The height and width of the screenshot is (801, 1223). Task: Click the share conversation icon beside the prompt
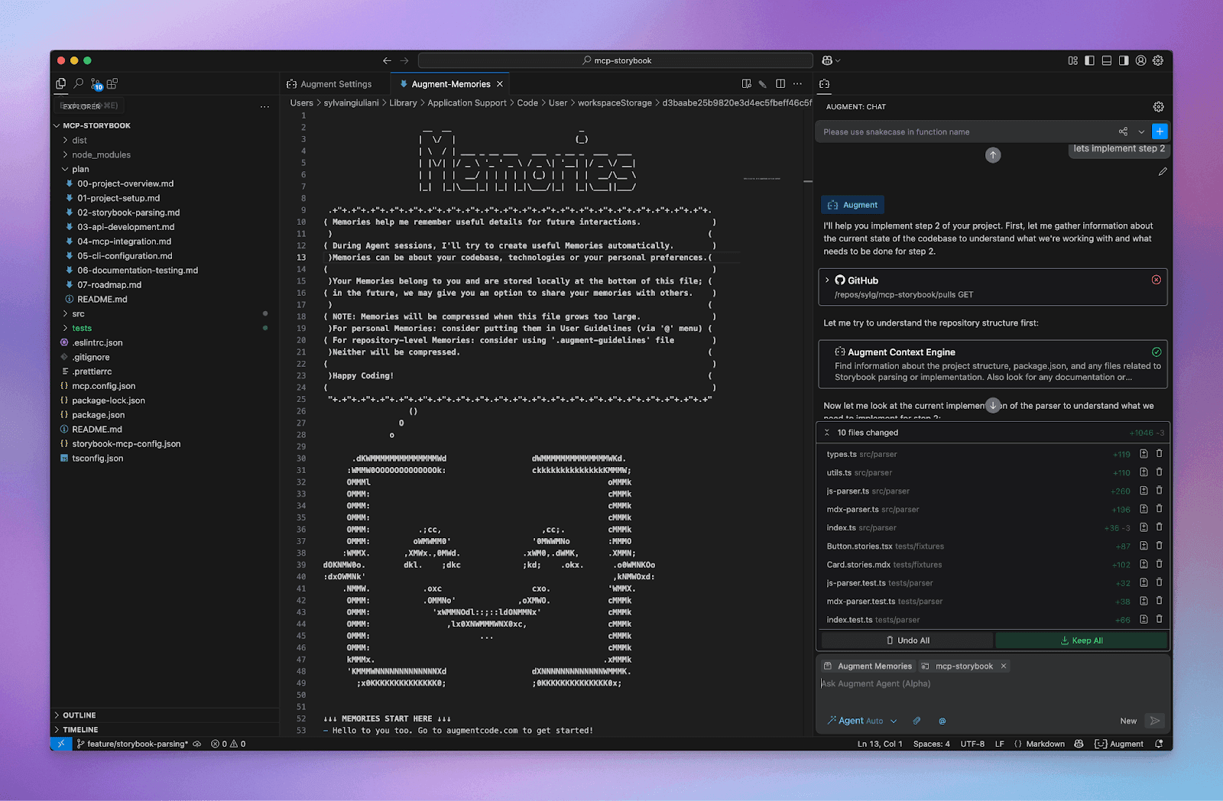pyautogui.click(x=1122, y=131)
